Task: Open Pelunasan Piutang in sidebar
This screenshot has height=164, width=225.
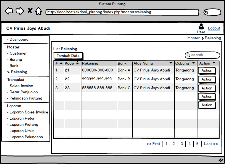Action: [x=25, y=98]
